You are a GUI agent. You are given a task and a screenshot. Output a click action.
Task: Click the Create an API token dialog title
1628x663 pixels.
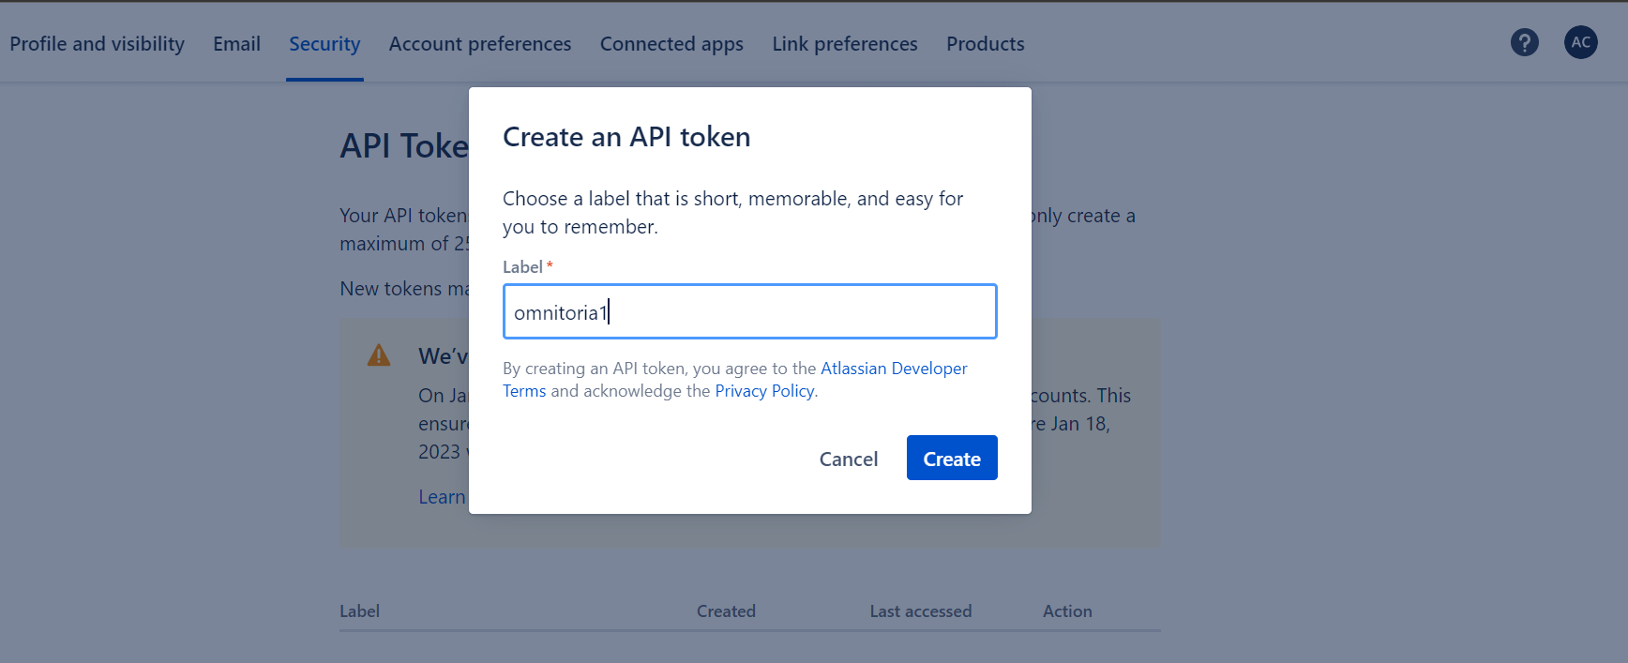[626, 137]
